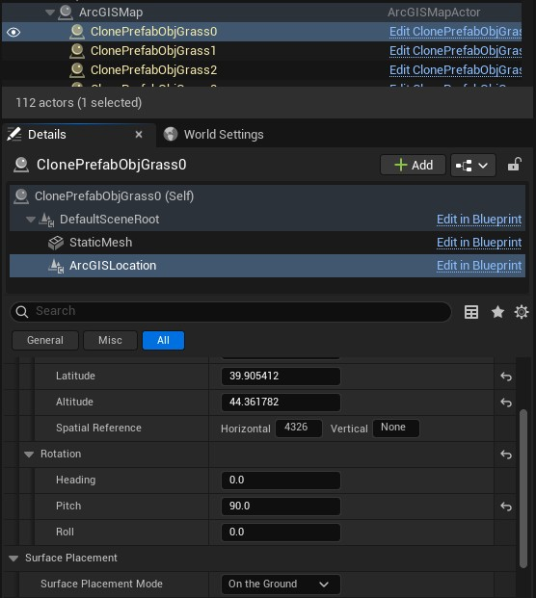Click the Heading value field
The width and height of the screenshot is (536, 598).
[281, 481]
